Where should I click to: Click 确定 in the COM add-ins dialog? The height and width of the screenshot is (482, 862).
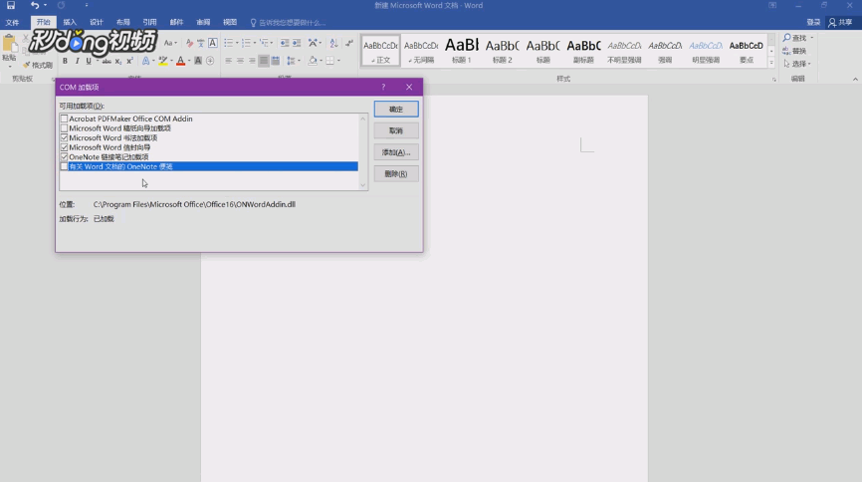[x=396, y=109]
